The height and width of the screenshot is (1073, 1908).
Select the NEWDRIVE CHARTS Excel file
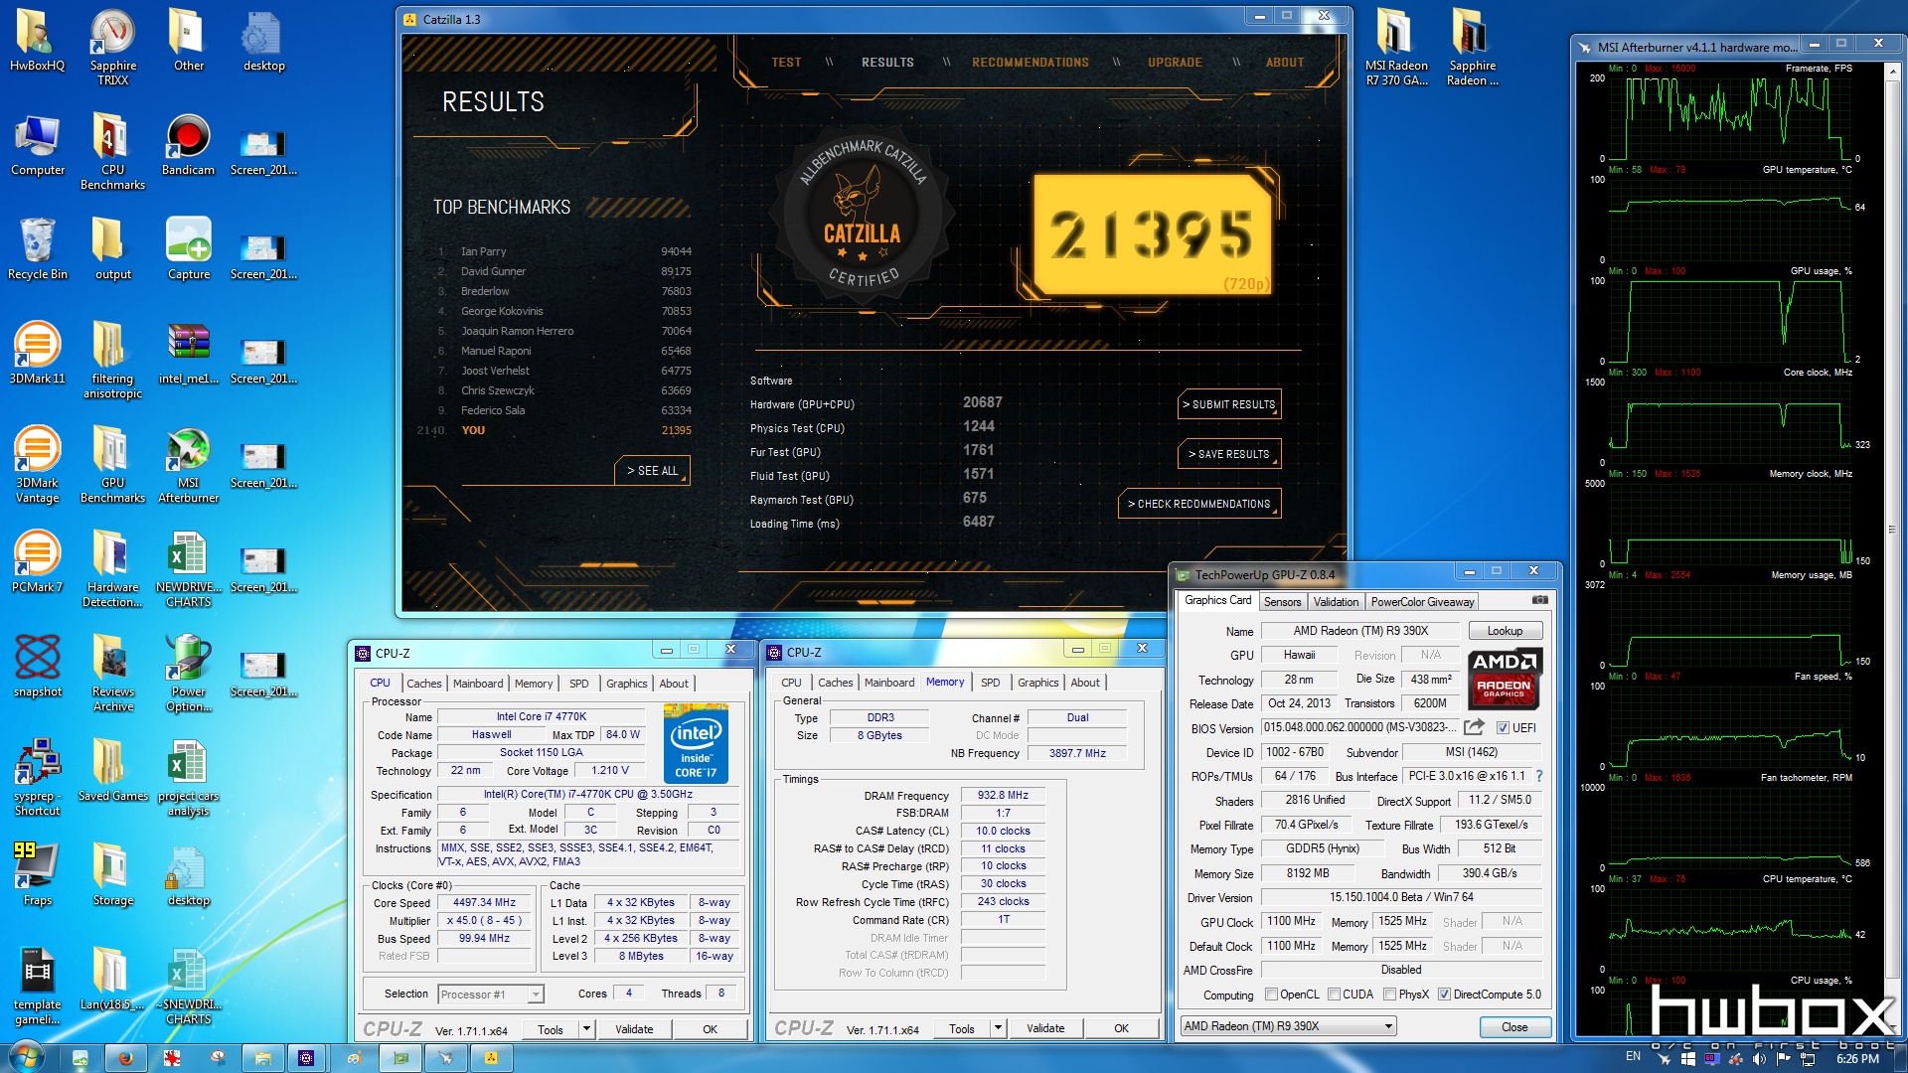(188, 569)
